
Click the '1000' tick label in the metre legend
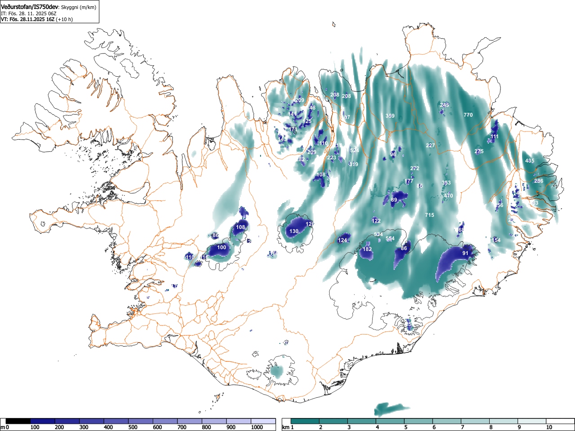coord(257,427)
